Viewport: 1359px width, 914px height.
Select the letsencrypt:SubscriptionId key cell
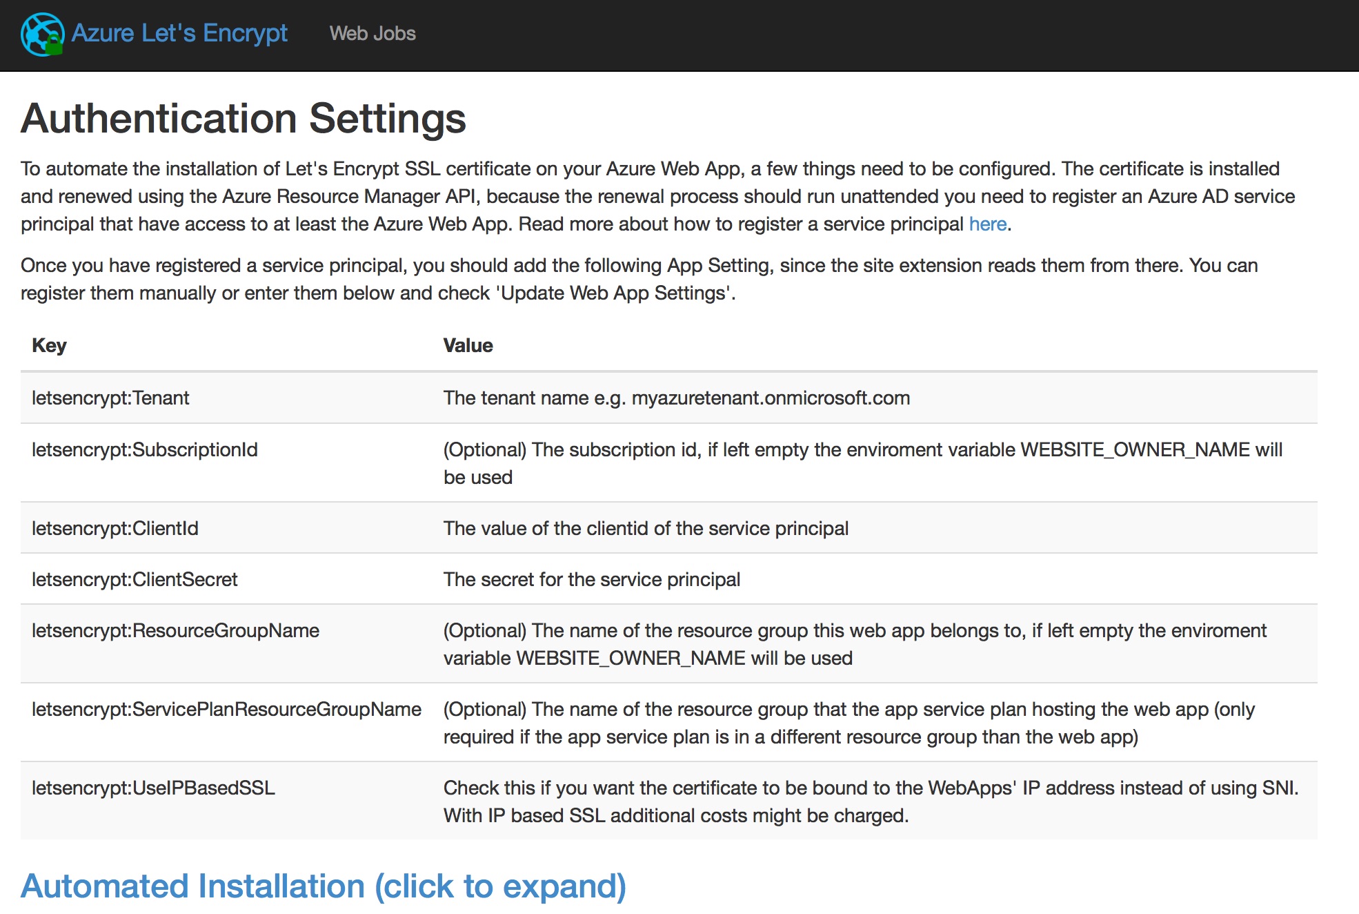[x=145, y=450]
